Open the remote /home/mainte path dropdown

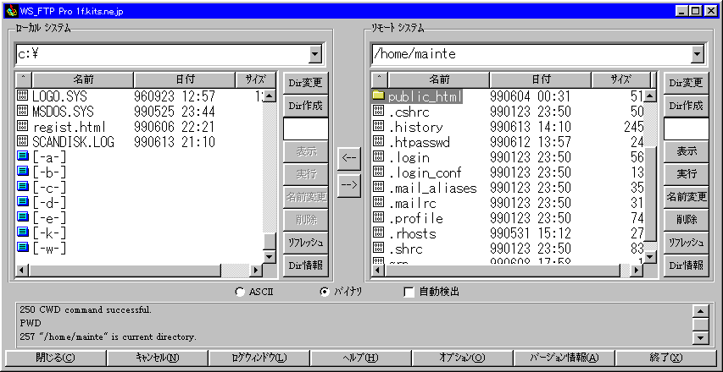[698, 55]
